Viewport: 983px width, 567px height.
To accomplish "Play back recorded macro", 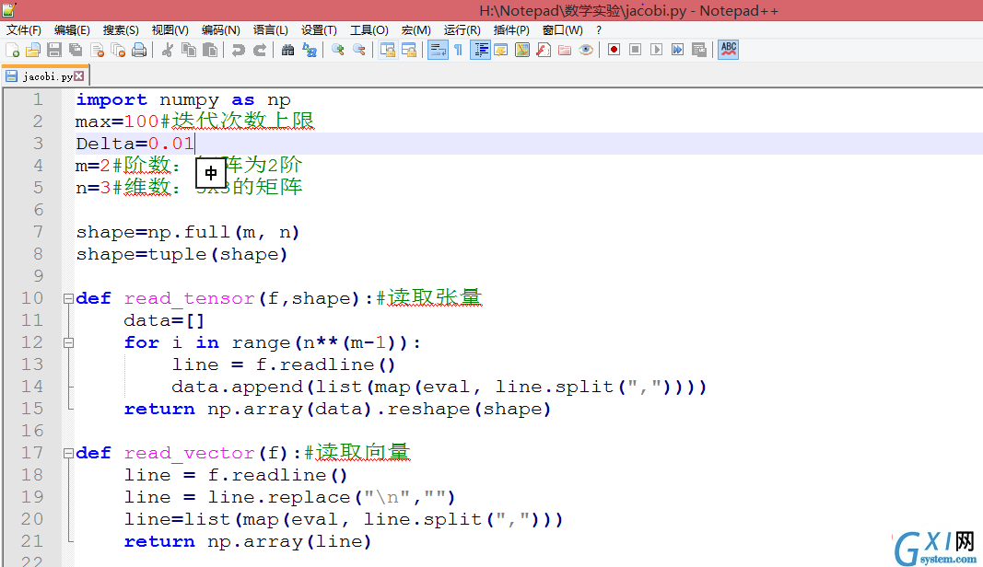I will (x=656, y=50).
